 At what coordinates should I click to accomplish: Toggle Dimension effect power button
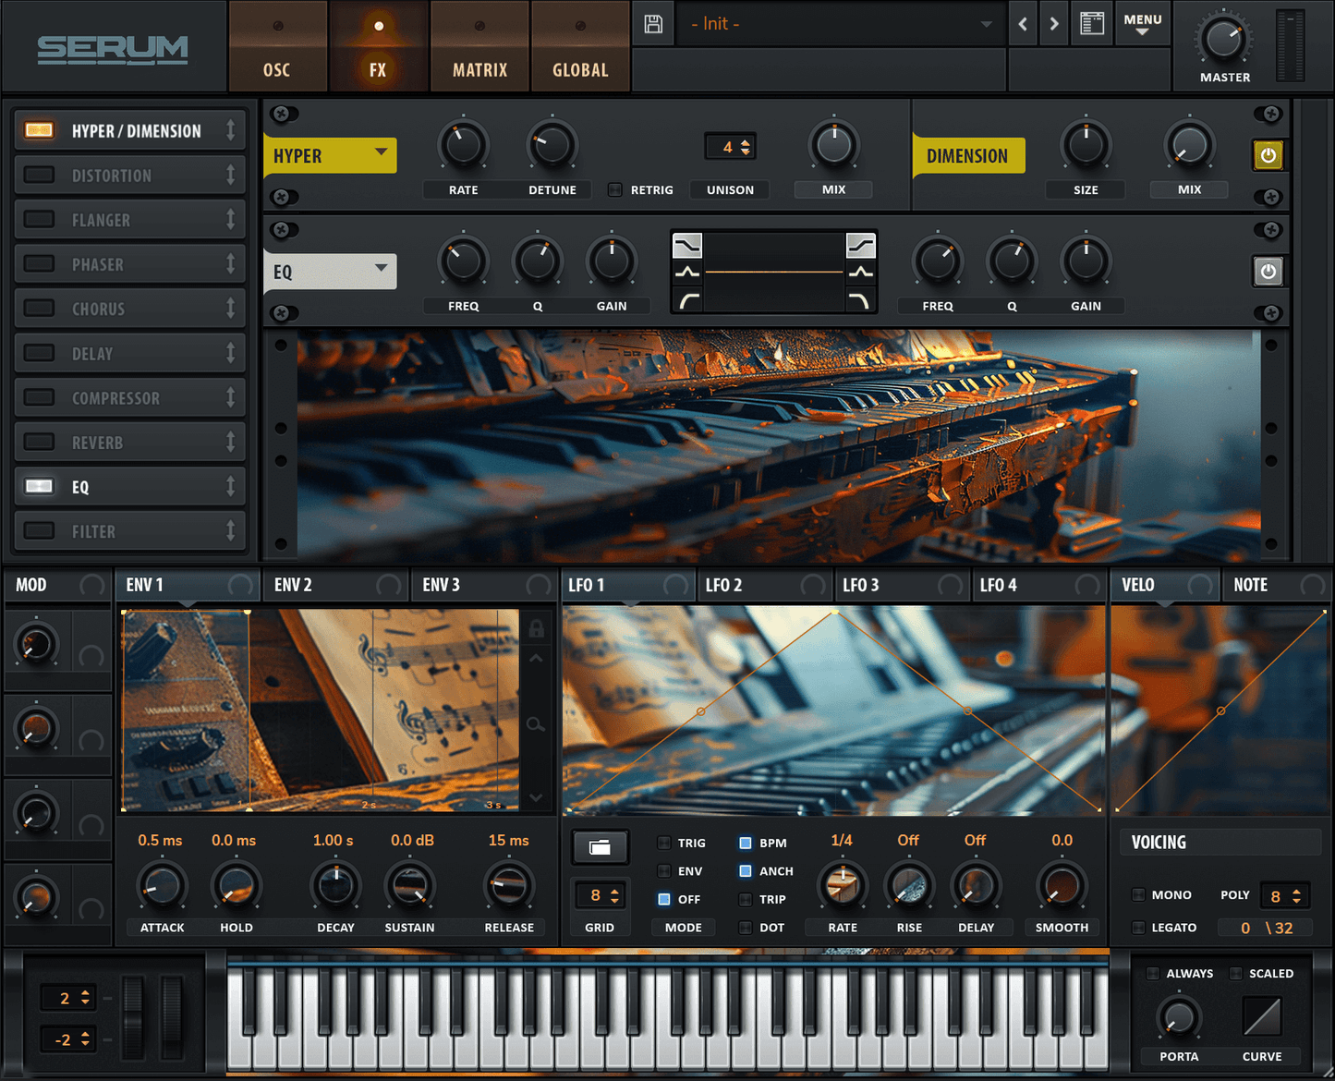pyautogui.click(x=1268, y=155)
